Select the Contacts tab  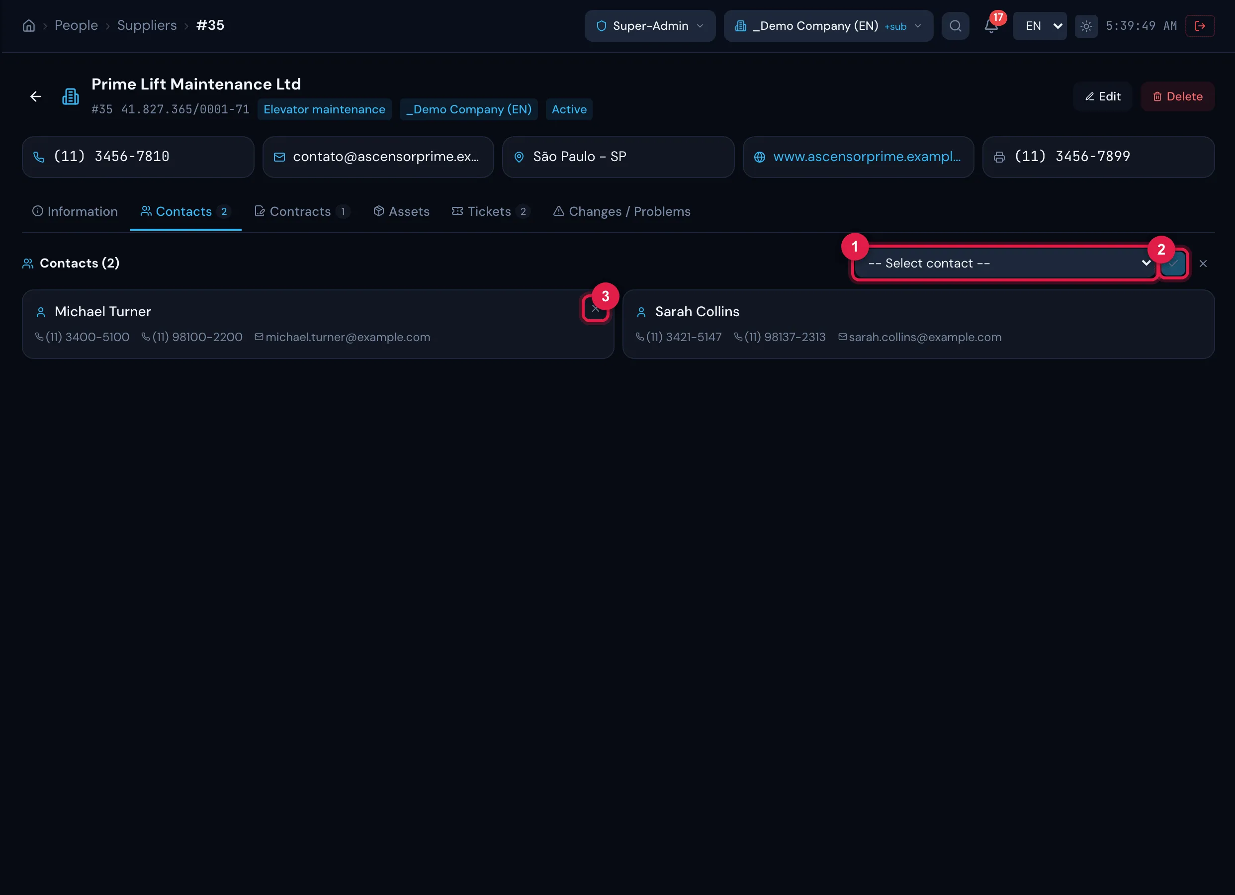[185, 211]
